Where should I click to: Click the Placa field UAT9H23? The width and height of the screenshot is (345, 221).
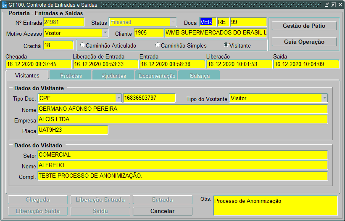point(73,130)
